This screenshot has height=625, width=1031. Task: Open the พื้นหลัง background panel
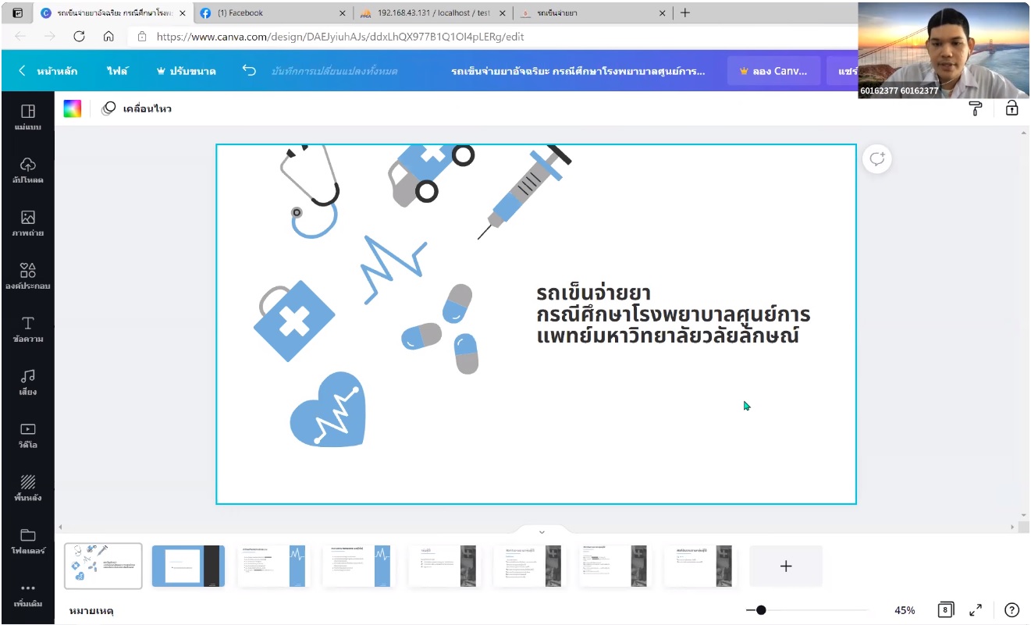click(27, 488)
